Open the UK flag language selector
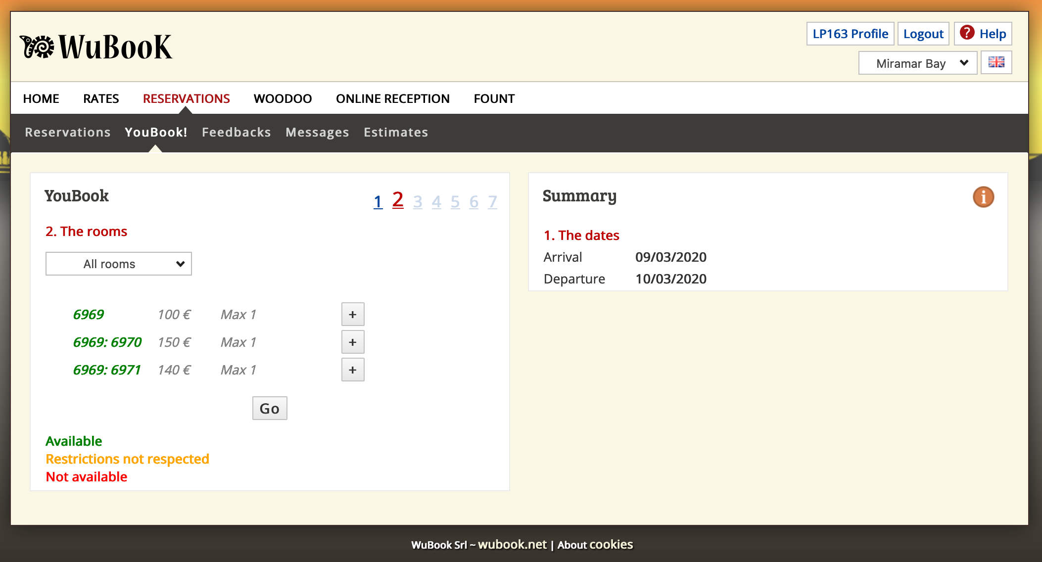 click(x=996, y=62)
